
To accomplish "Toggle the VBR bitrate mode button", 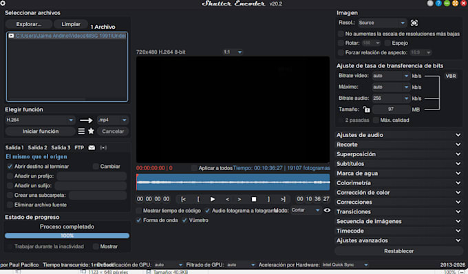I will point(451,76).
